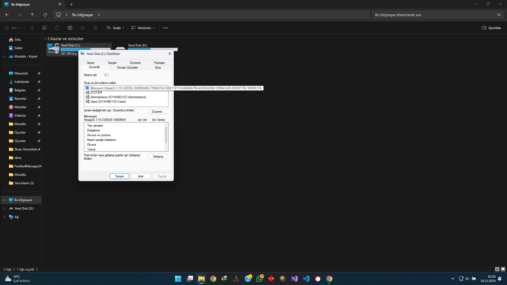The width and height of the screenshot is (507, 285).
Task: Switch to large icons view in status bar
Action: coord(503,269)
